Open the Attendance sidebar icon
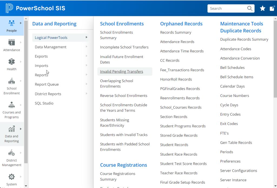Screen dimensions: 277x188 [x=11, y=42]
